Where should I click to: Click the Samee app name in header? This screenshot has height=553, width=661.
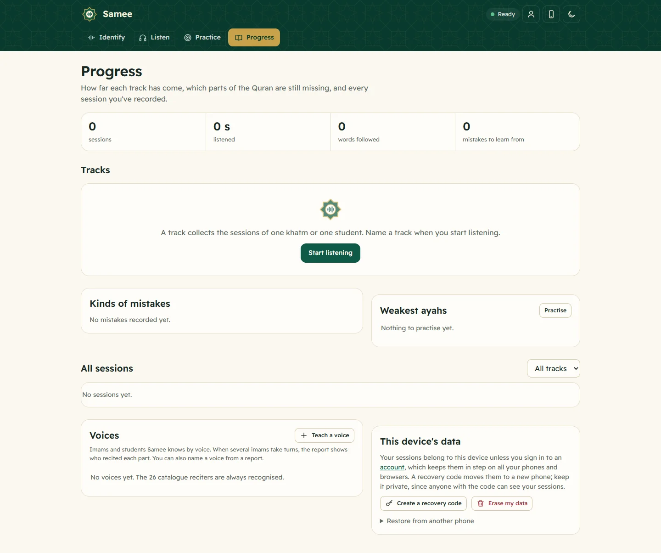(x=118, y=14)
